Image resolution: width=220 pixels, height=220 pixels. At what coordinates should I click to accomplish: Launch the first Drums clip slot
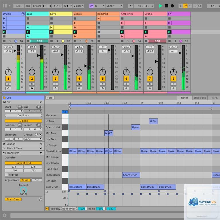4,18
